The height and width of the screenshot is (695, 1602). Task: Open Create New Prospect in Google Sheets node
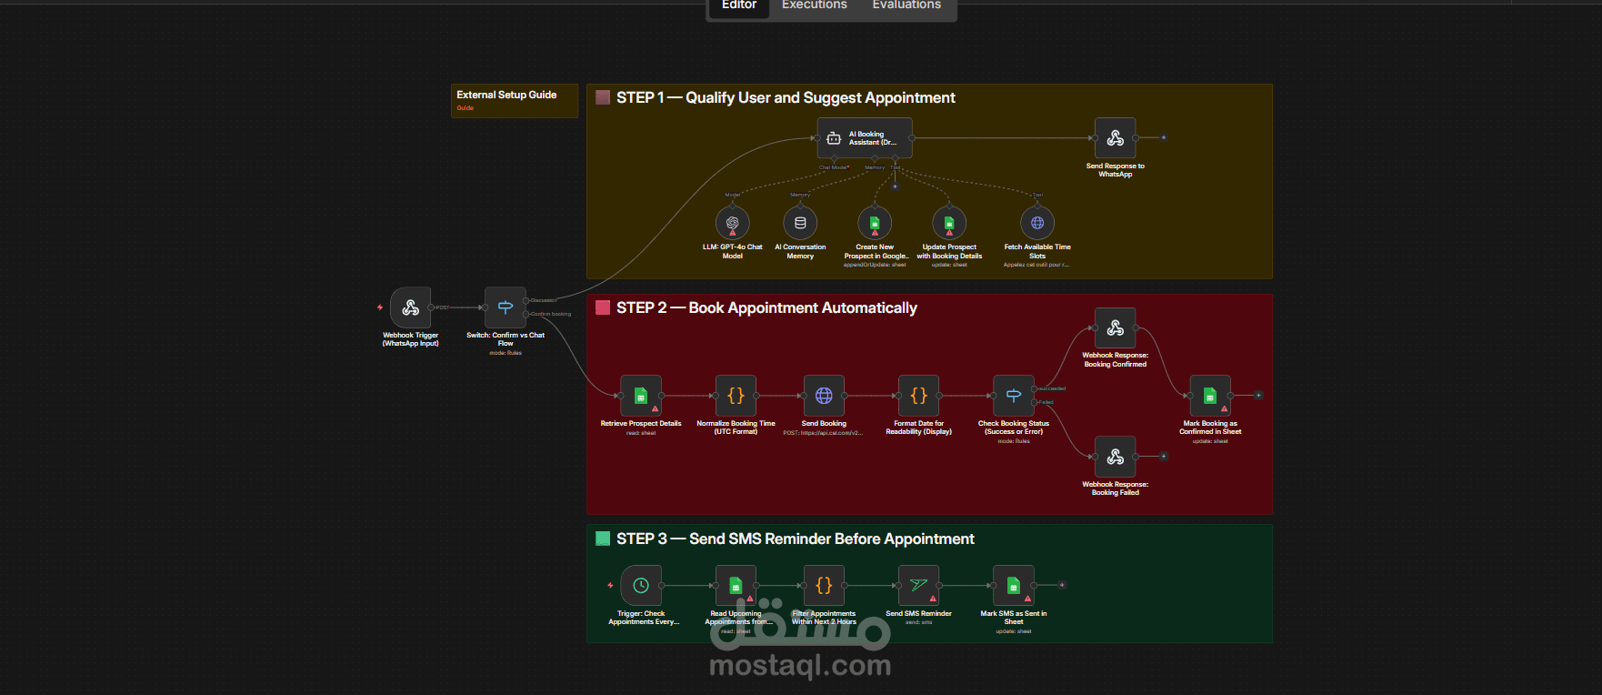875,223
